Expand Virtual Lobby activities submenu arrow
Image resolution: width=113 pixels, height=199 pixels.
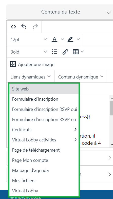(76, 140)
